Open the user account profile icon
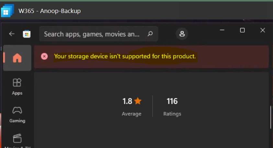 tap(182, 34)
